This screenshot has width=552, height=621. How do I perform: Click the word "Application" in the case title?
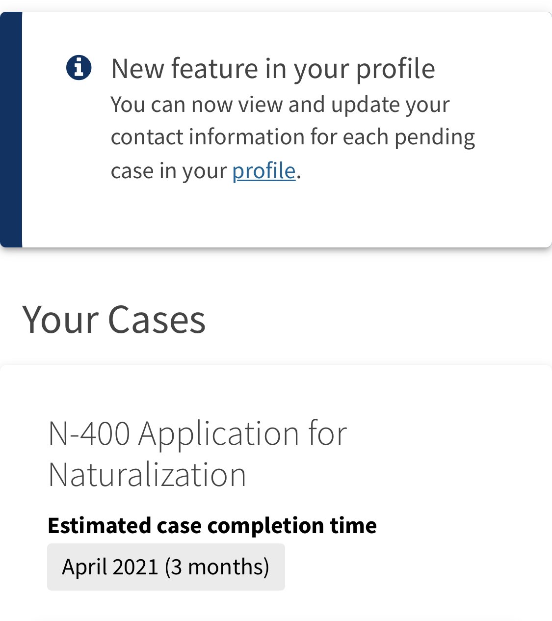click(219, 434)
